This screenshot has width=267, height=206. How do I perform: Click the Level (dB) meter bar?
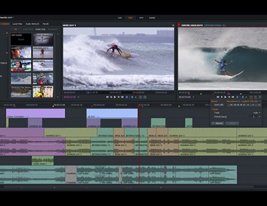coord(244,105)
